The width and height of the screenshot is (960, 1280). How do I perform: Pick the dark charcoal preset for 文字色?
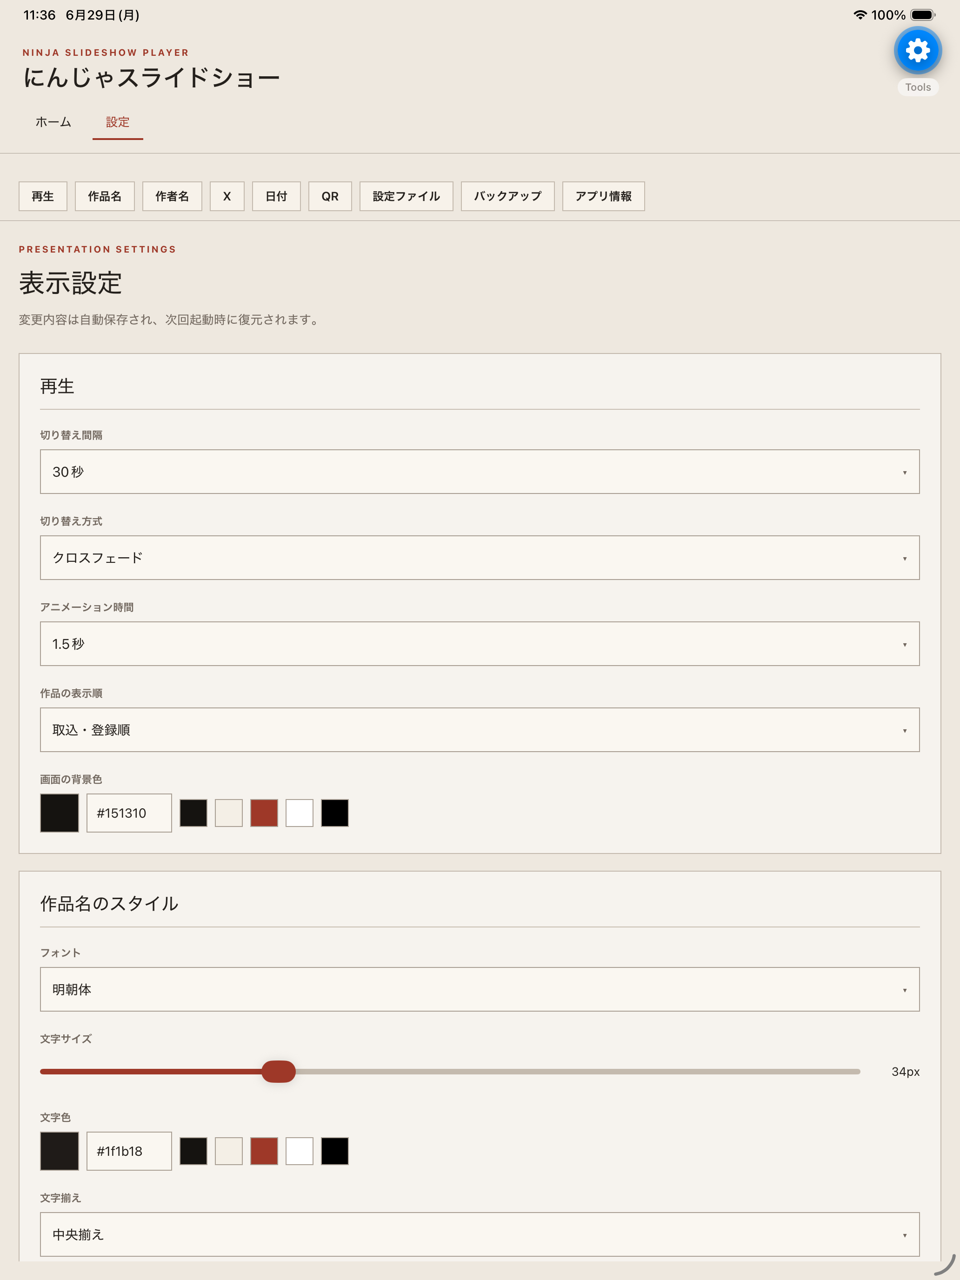[x=193, y=1151]
